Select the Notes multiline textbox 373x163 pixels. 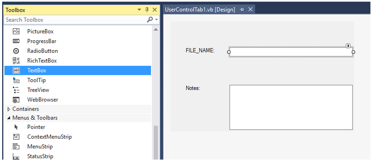291,107
